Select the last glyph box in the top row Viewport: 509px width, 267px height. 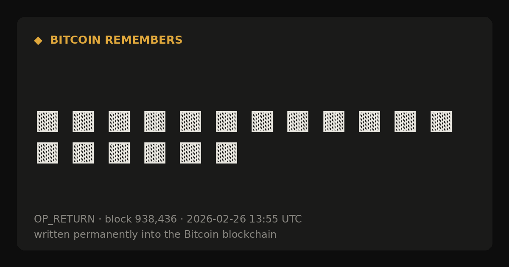pyautogui.click(x=441, y=122)
